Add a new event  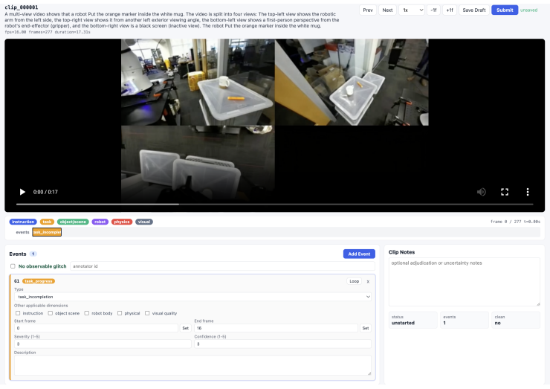tap(359, 254)
